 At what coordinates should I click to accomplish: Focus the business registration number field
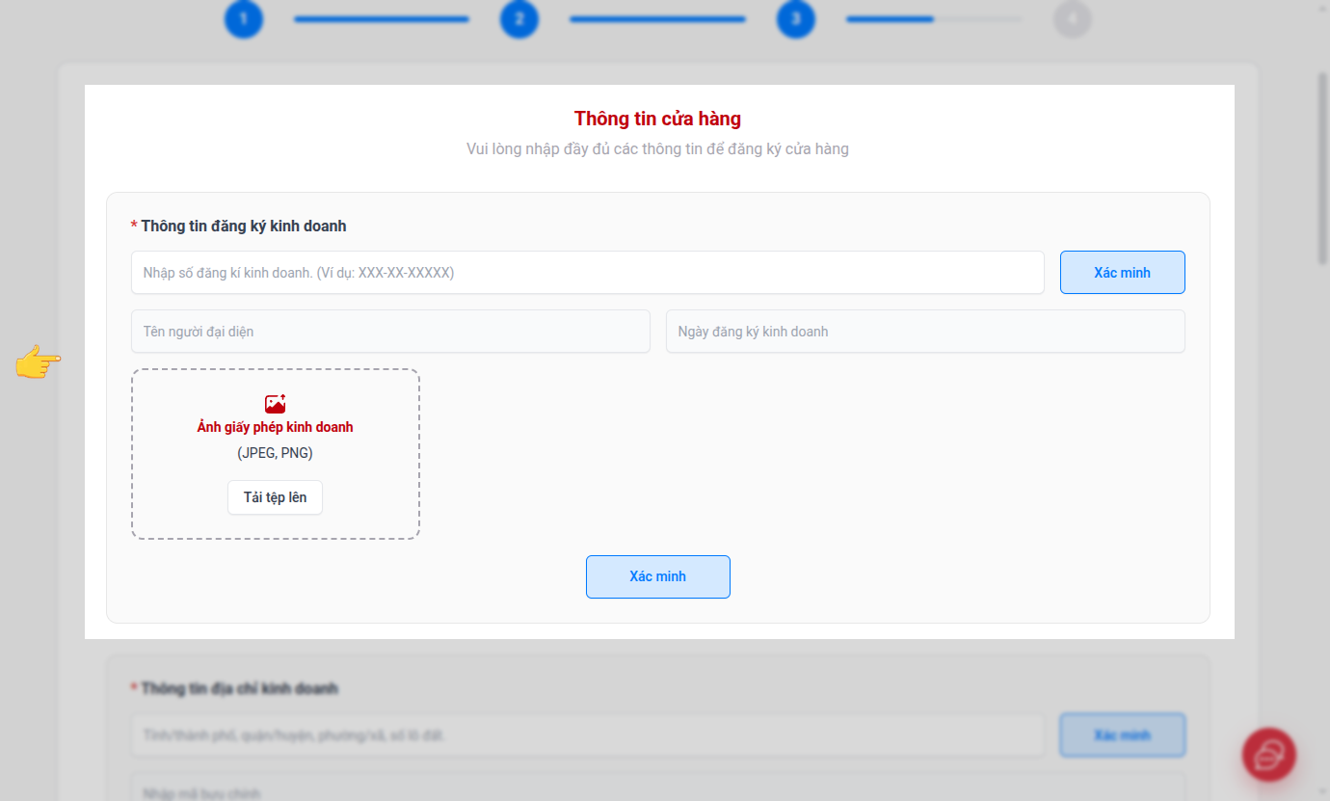(587, 273)
